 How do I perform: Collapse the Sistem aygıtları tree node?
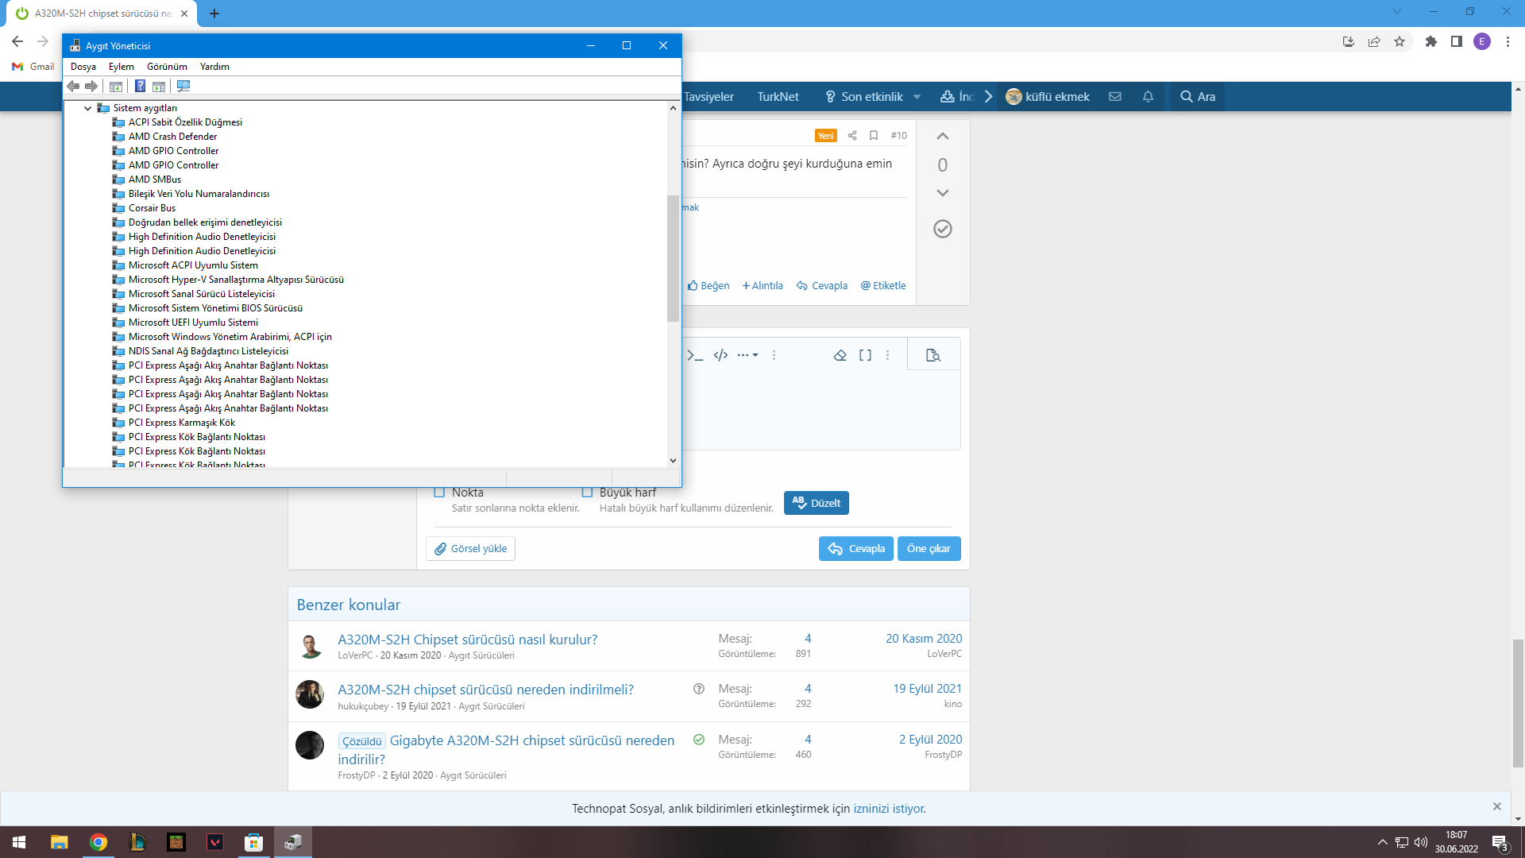tap(87, 108)
